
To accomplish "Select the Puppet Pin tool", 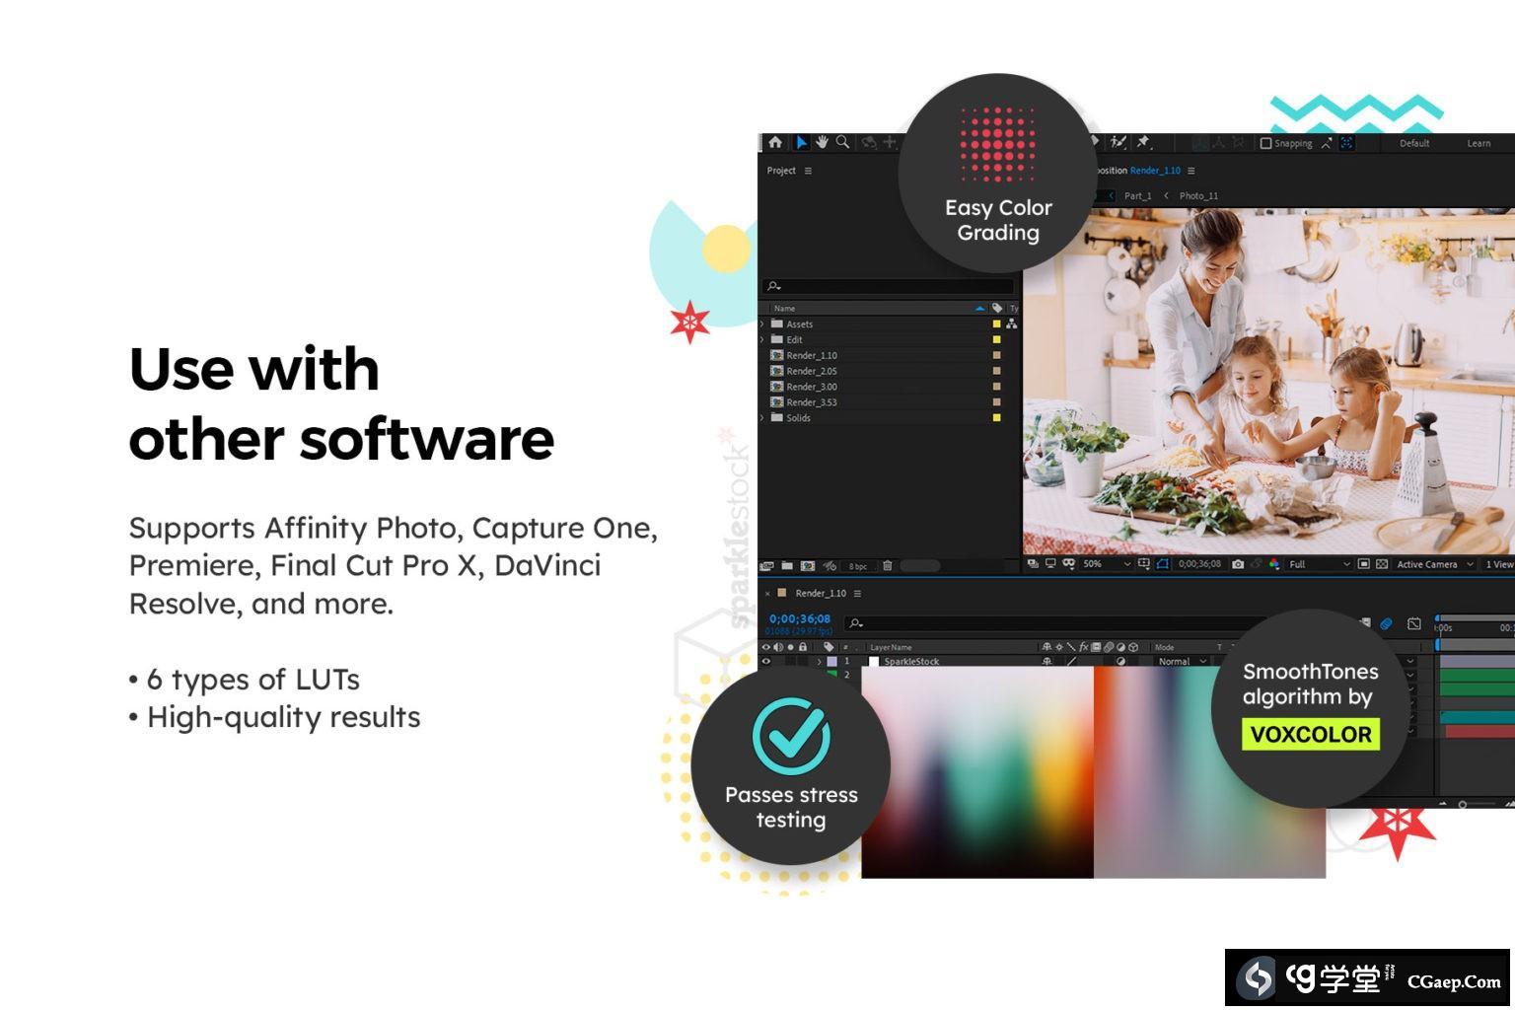I will [x=1143, y=143].
